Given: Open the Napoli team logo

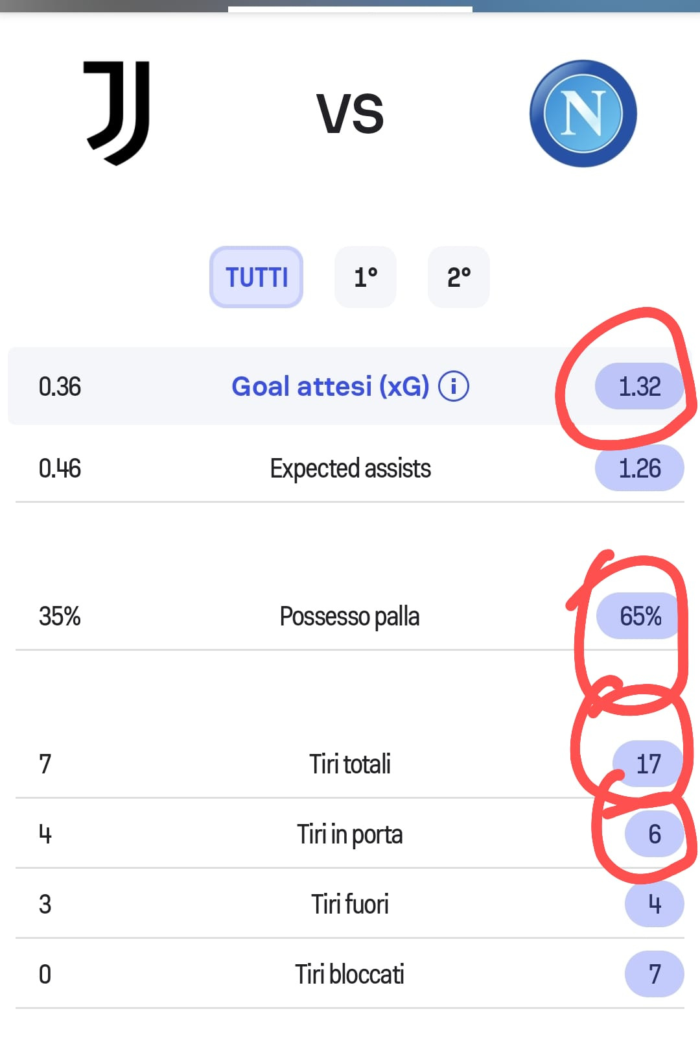Looking at the screenshot, I should click(x=583, y=114).
